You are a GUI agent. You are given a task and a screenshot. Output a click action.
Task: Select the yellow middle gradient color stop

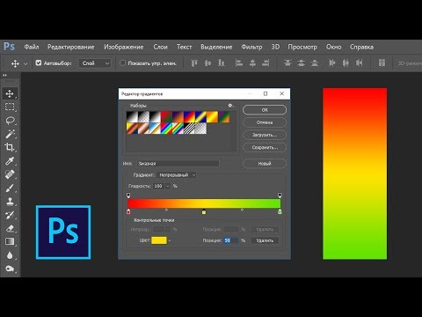coord(204,211)
